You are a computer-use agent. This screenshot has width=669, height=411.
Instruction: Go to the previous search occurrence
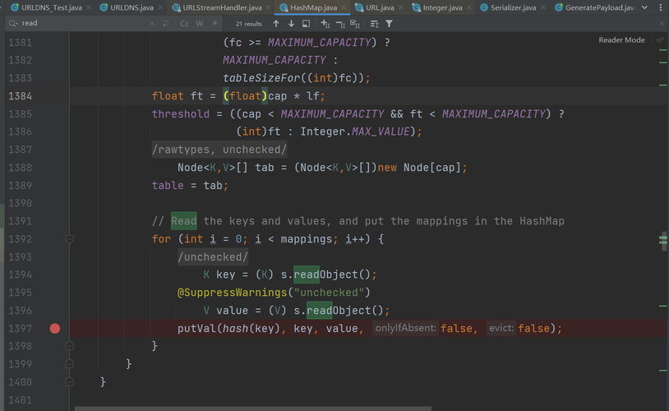tap(276, 24)
